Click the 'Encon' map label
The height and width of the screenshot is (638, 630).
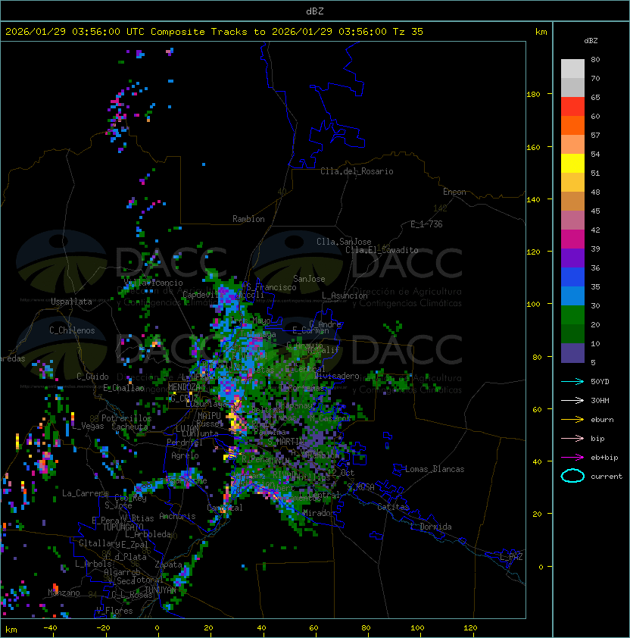[454, 192]
